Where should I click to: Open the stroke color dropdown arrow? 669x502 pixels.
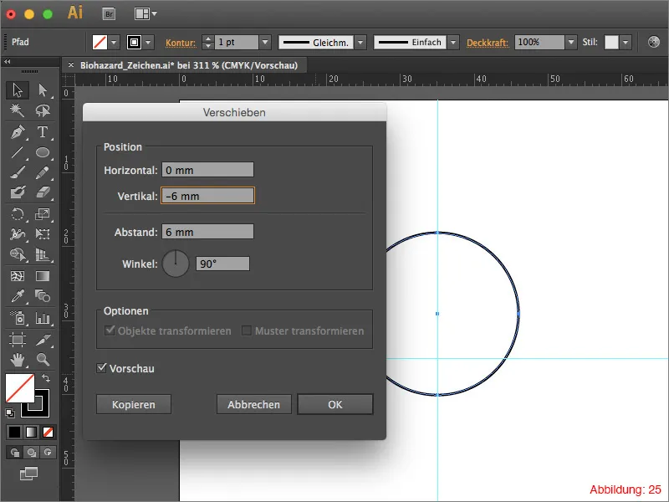148,43
